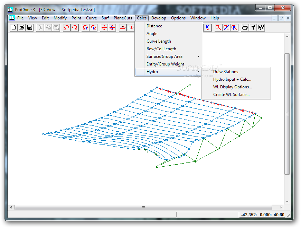Open the Curve menu
The width and height of the screenshot is (301, 228).
point(91,18)
